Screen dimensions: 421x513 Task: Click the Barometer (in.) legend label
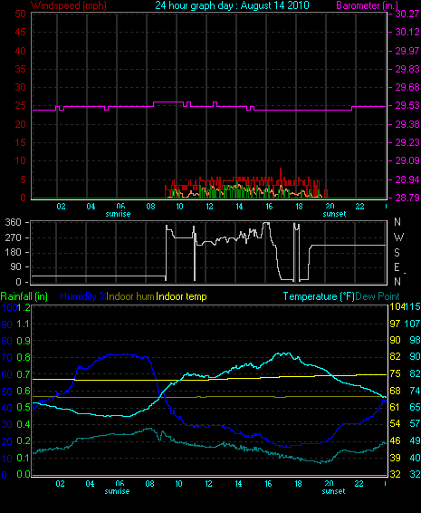pyautogui.click(x=367, y=5)
